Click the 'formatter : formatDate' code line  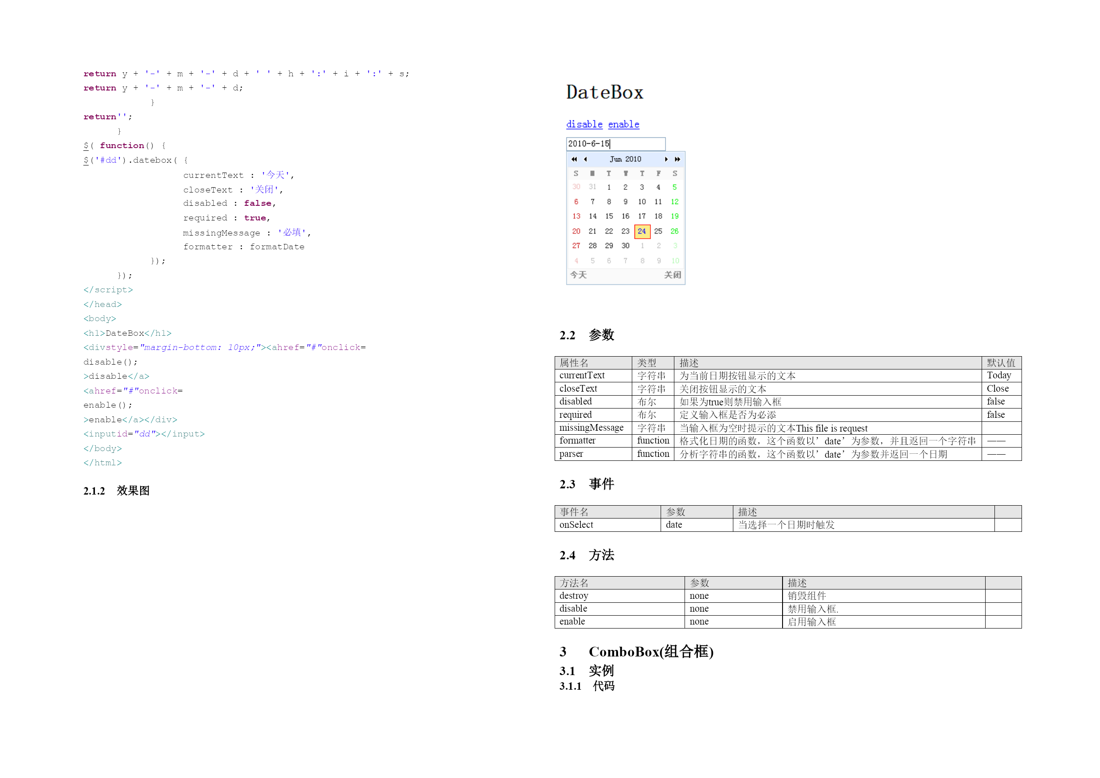coord(244,247)
